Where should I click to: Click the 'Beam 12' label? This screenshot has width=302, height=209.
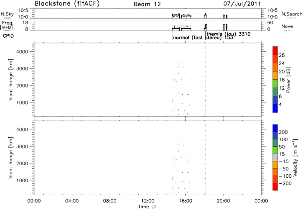pos(147,4)
